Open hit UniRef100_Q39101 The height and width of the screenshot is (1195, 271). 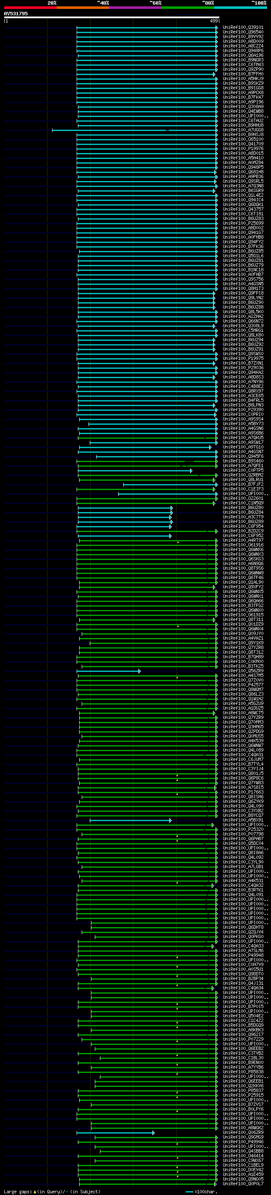[243, 28]
